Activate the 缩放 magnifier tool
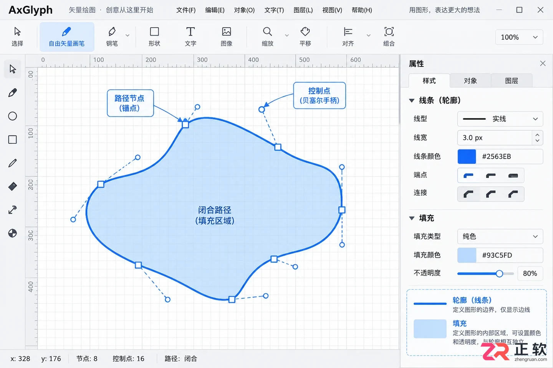 pyautogui.click(x=268, y=37)
